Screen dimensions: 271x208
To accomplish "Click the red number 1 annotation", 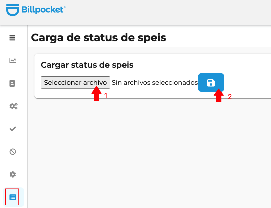I will click(106, 96).
